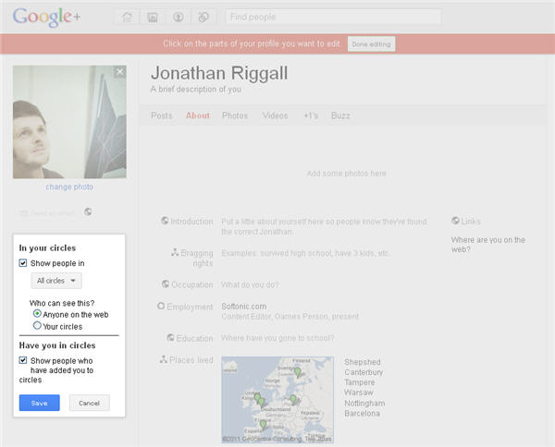This screenshot has width=555, height=447.
Task: Click globe icon next to Occupation
Action: coord(164,284)
